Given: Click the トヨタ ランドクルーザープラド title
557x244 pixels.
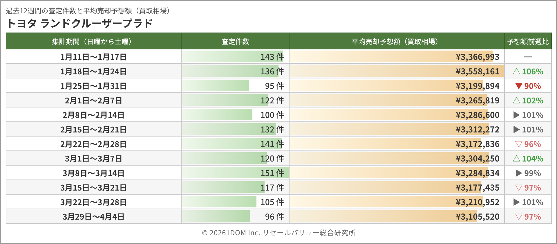Looking at the screenshot, I should click(79, 24).
